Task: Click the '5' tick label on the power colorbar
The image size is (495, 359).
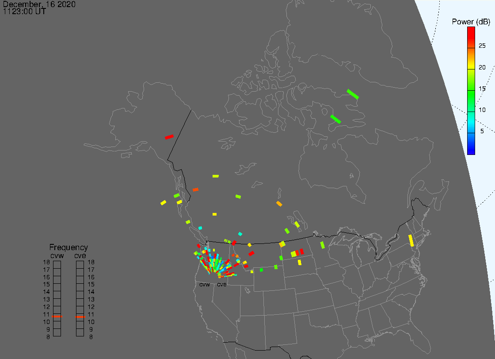Action: point(482,131)
